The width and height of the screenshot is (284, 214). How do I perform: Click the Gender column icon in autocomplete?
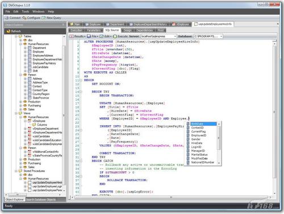[188, 139]
